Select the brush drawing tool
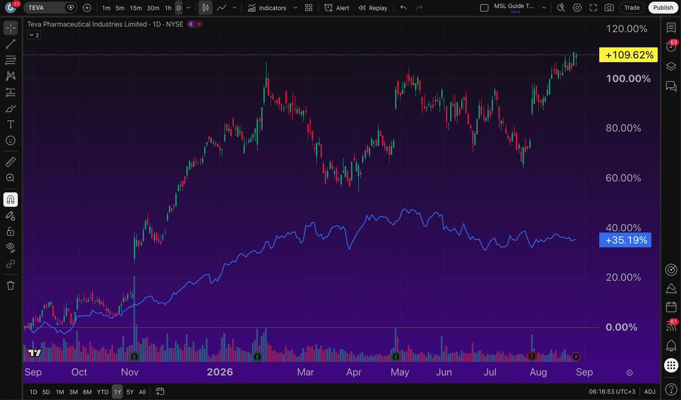Viewport: 681px width, 400px height. click(10, 109)
